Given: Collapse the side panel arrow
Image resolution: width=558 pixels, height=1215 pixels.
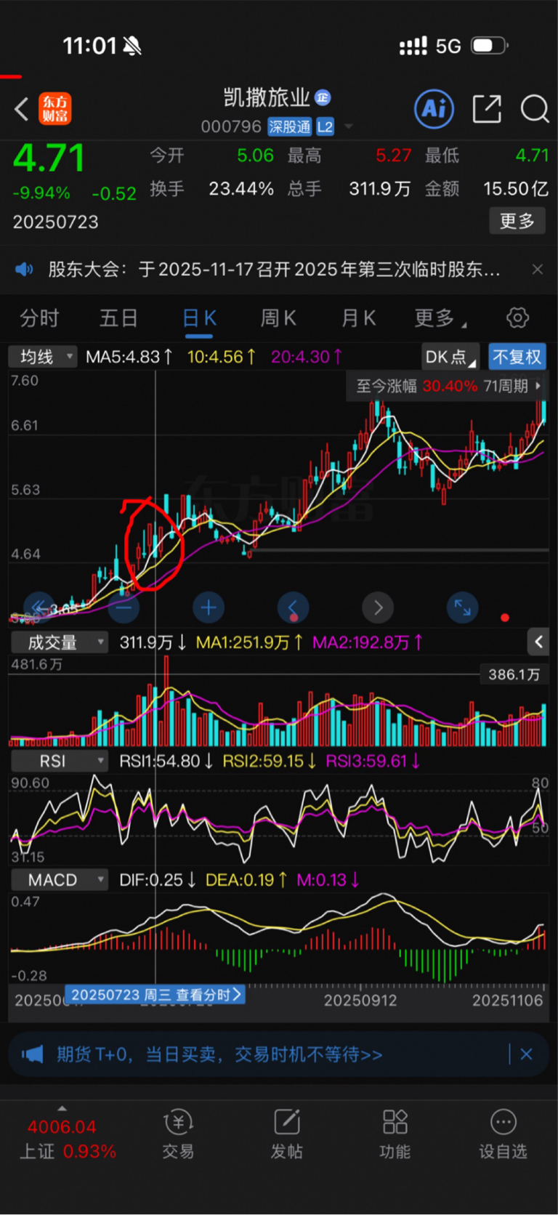Looking at the screenshot, I should (538, 642).
